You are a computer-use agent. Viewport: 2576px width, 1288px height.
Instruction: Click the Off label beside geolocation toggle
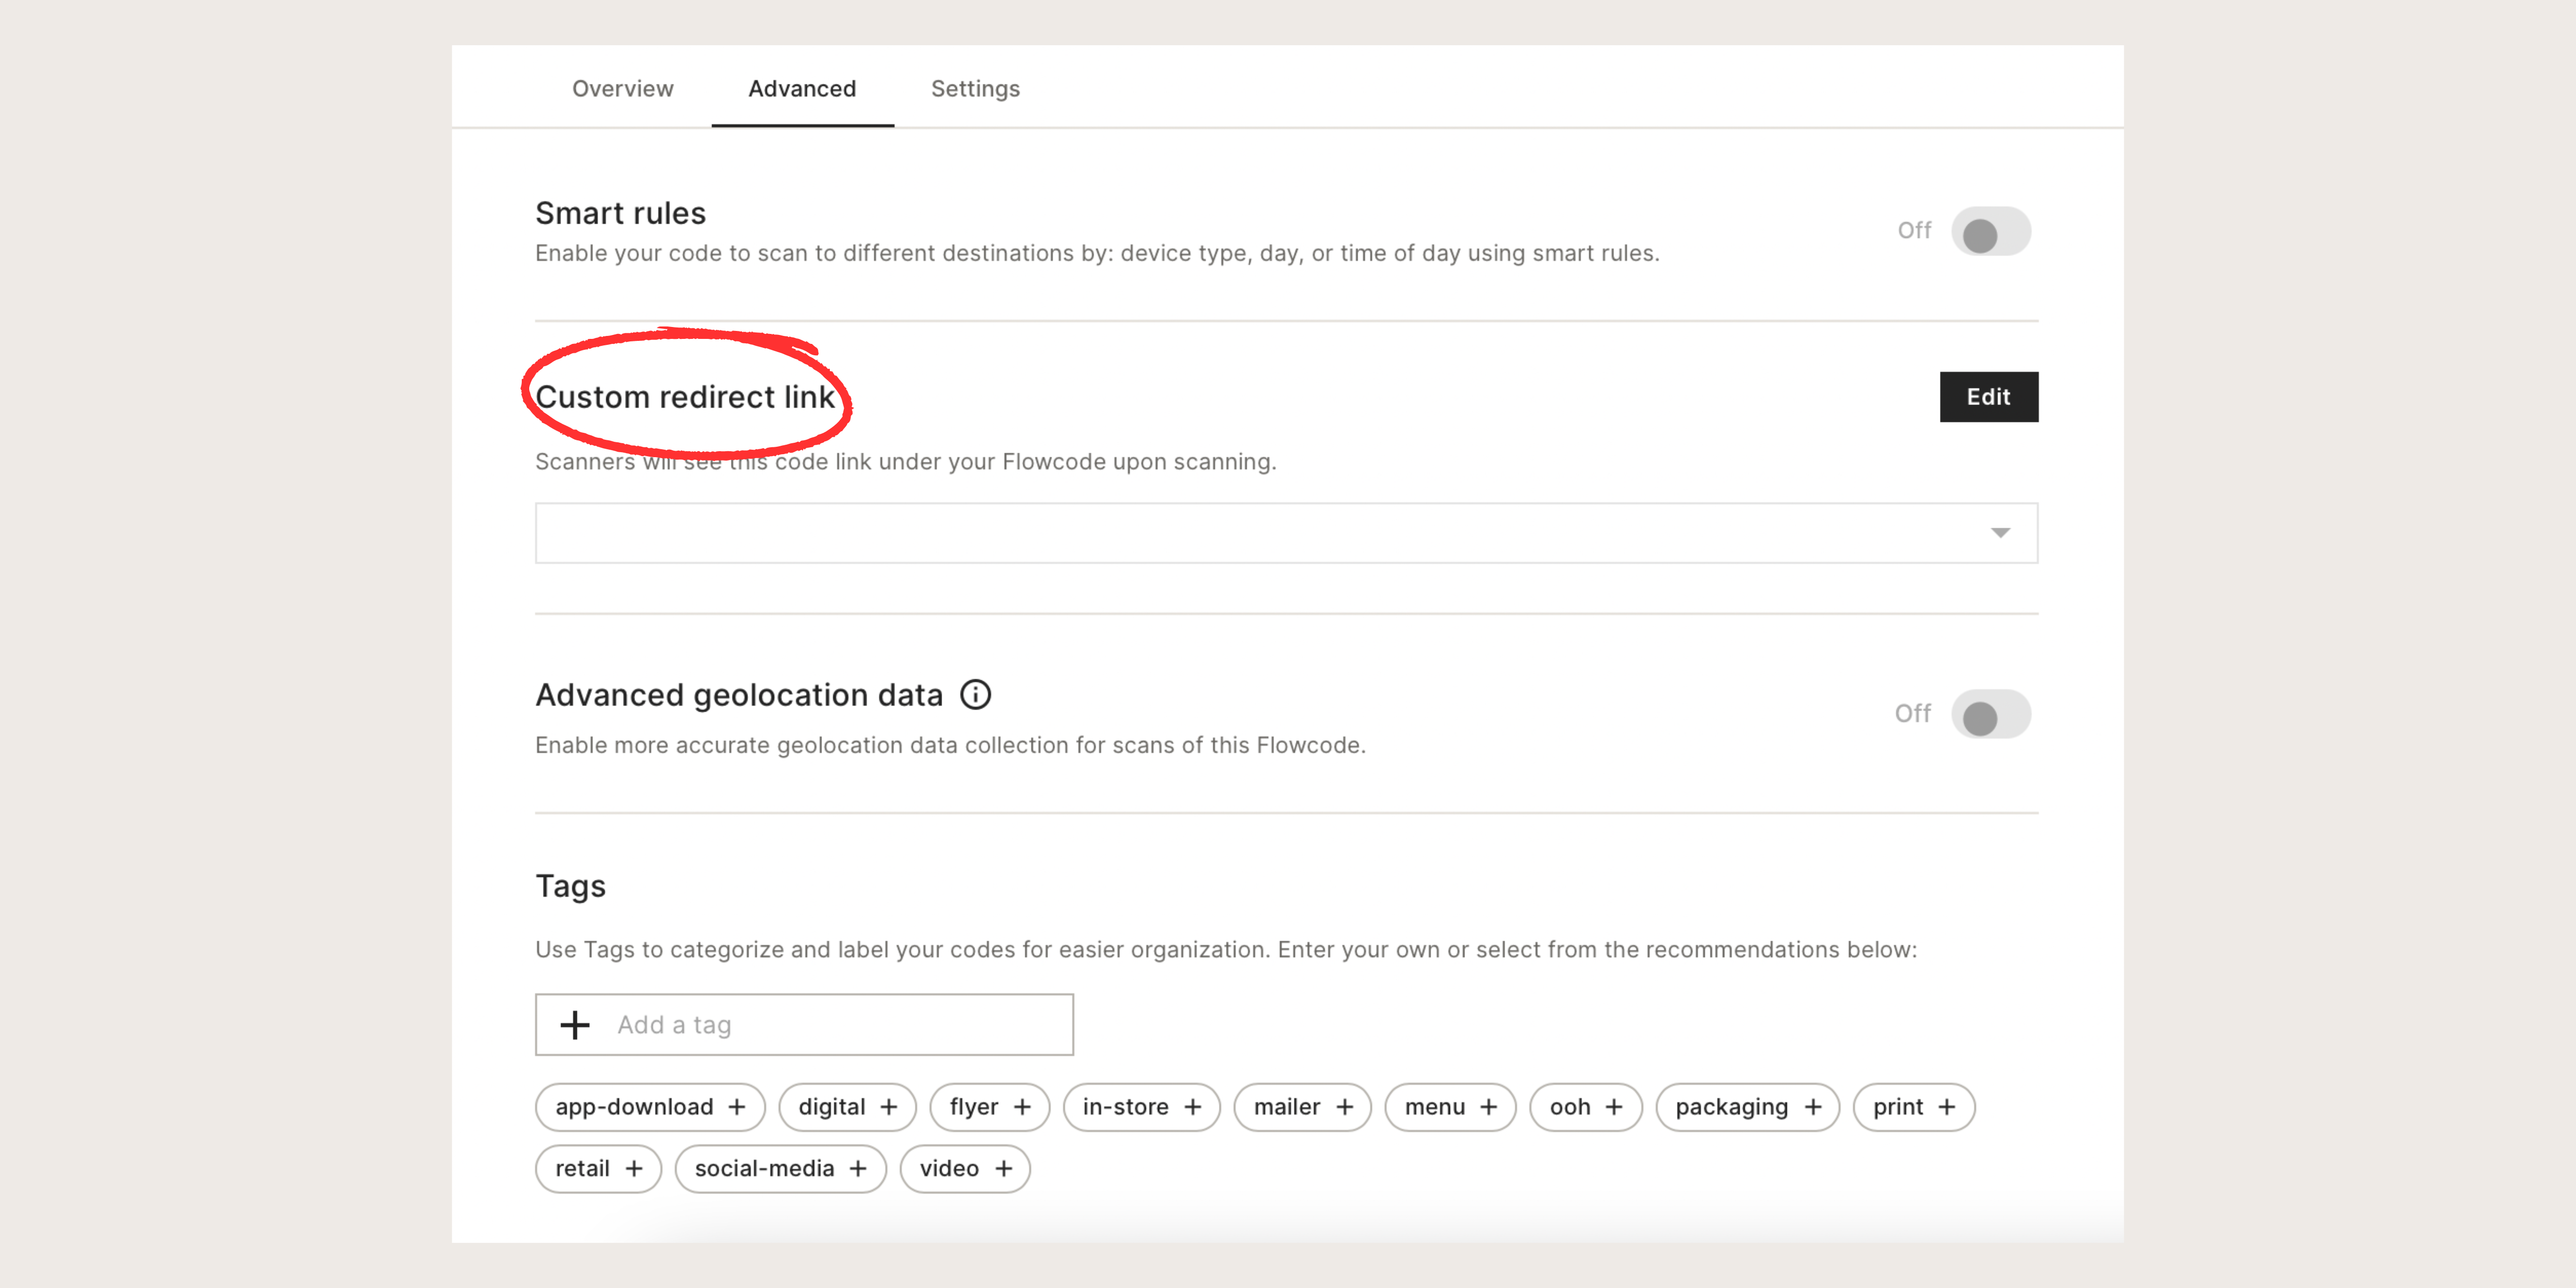tap(1912, 714)
